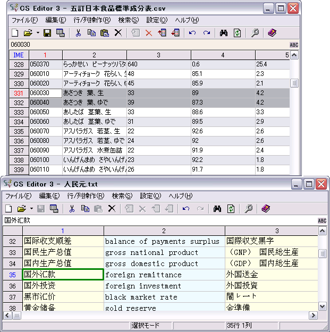This screenshot has width=330, height=332.
Task: Click Cut scissors icon in csv window
Action: [x=78, y=33]
